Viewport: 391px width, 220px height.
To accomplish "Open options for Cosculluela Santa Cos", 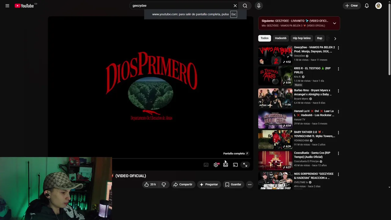I will (x=338, y=153).
